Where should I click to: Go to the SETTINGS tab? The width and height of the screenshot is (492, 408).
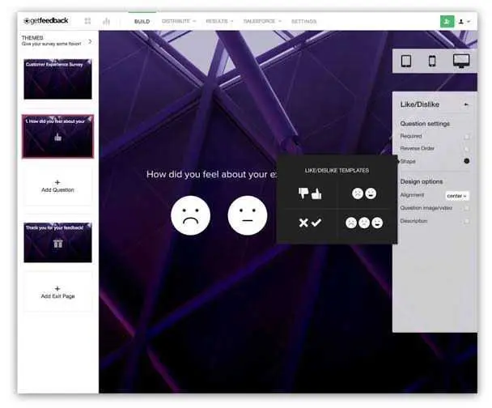(x=303, y=21)
